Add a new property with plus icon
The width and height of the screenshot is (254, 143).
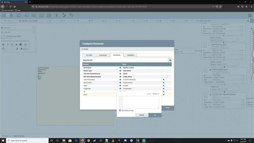170,60
